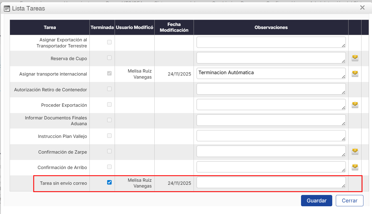Viewport: 372px width, 214px height.
Task: Enable Terminada for Instruccion Plan Vallejo
Action: (109, 136)
